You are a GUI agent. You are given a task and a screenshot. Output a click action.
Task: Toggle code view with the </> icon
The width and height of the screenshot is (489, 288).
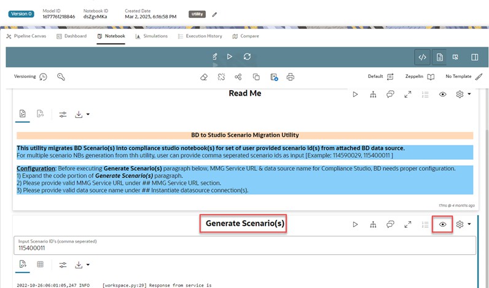[x=422, y=57]
